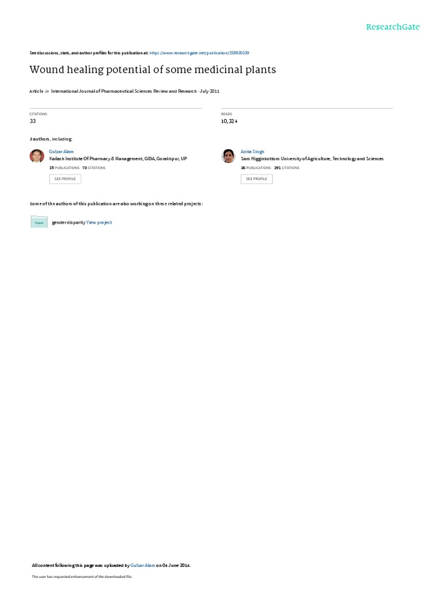
Task: Click the ResearchGate logo
Action: [x=393, y=27]
